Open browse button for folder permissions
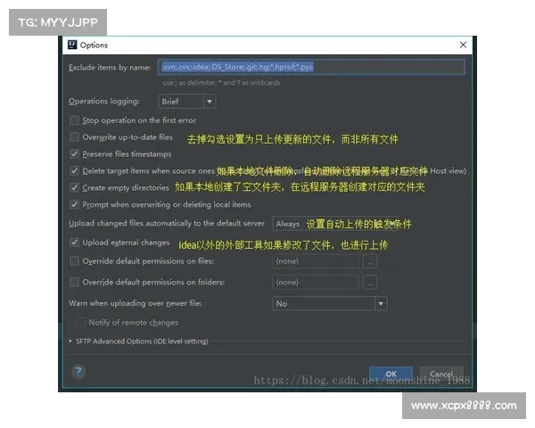 pyautogui.click(x=370, y=283)
